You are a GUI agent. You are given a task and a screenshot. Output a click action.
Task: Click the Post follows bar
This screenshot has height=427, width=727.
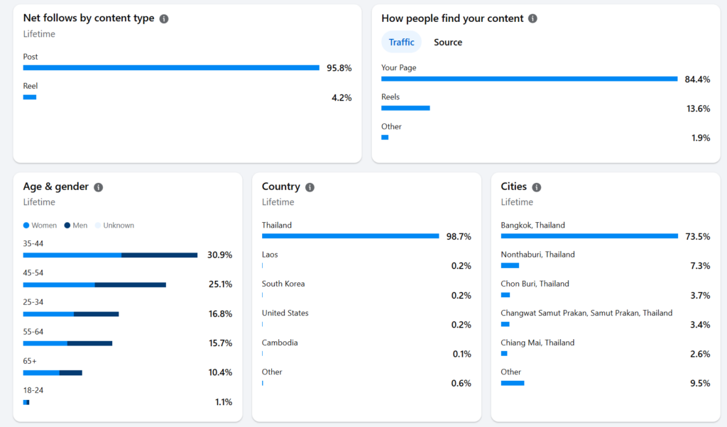pyautogui.click(x=171, y=67)
